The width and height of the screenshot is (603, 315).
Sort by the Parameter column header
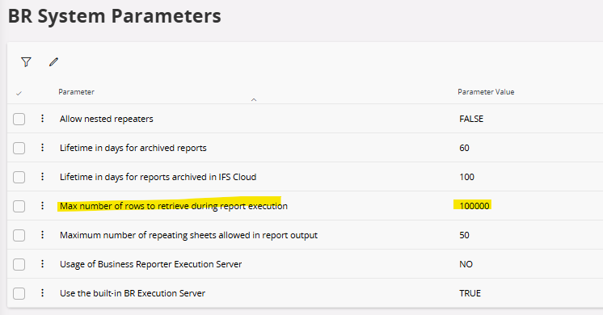point(76,92)
